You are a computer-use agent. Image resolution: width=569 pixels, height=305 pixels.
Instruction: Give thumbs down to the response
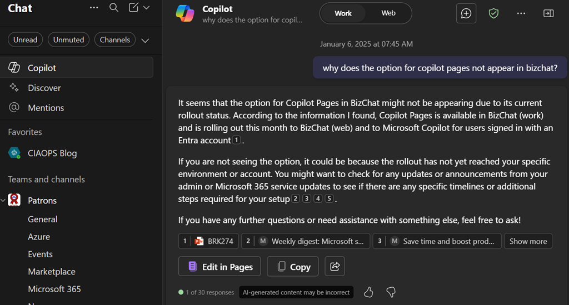[391, 292]
